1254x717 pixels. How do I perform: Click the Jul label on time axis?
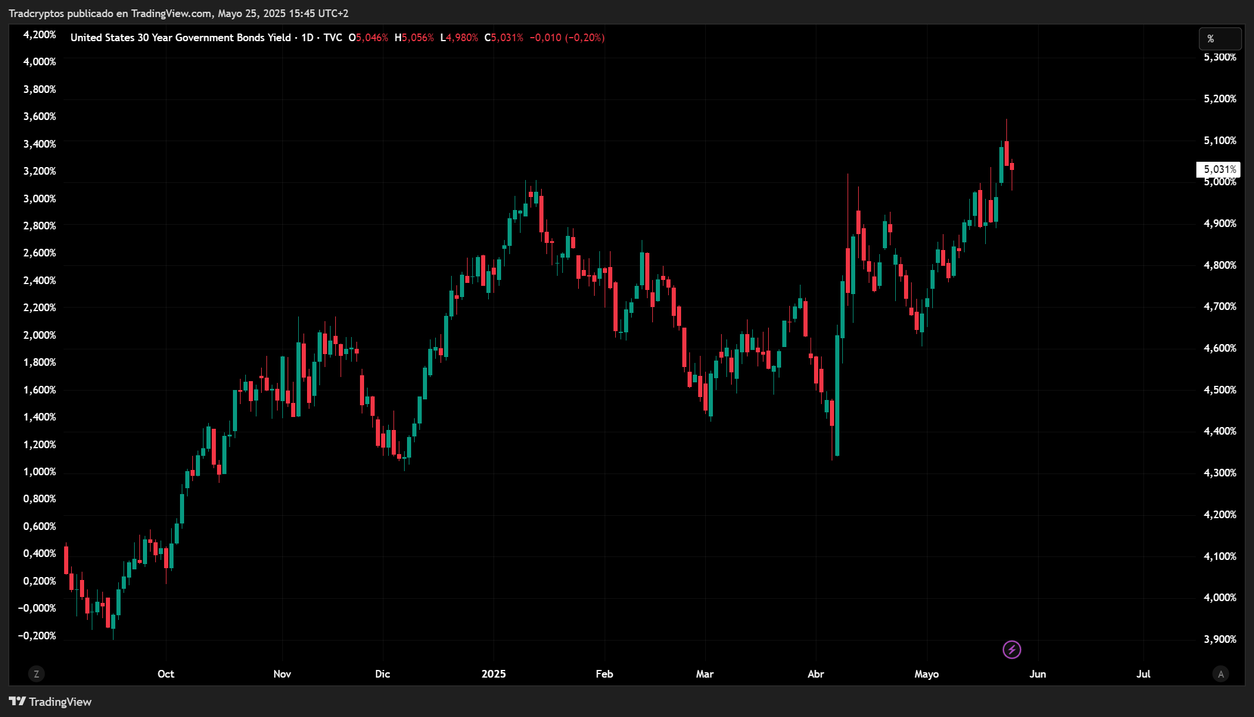point(1143,674)
